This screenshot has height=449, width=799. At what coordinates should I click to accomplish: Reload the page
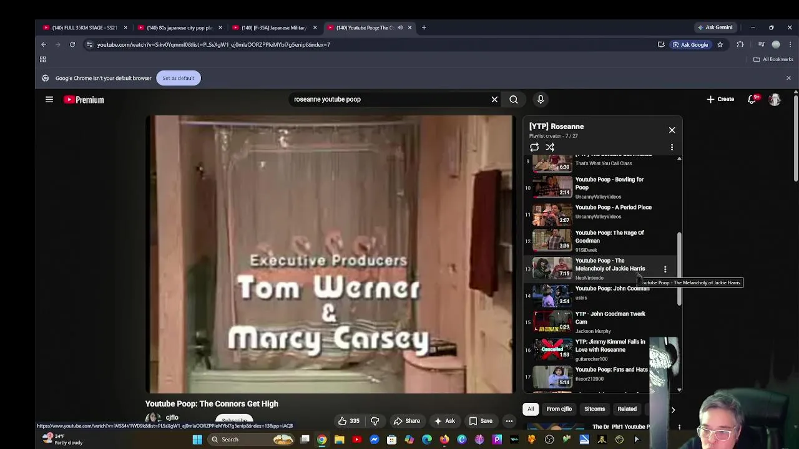point(72,44)
